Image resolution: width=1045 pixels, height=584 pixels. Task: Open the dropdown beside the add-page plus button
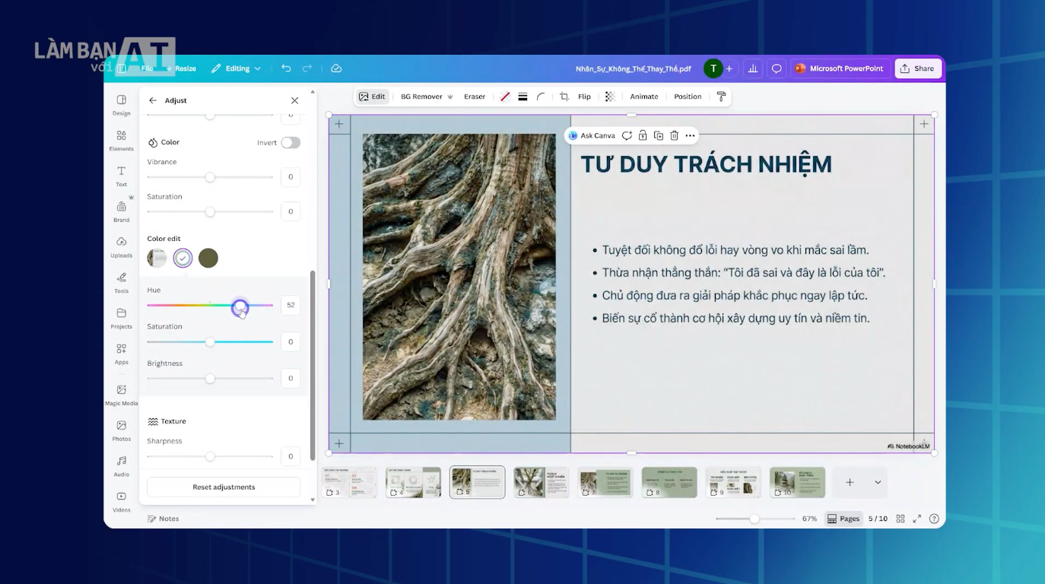click(876, 482)
